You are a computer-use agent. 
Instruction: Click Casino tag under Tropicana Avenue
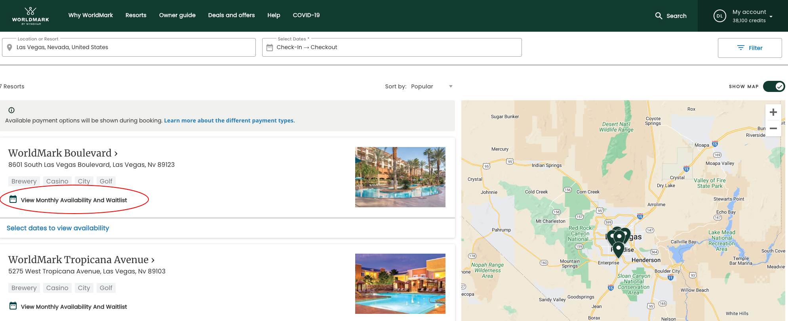(57, 288)
